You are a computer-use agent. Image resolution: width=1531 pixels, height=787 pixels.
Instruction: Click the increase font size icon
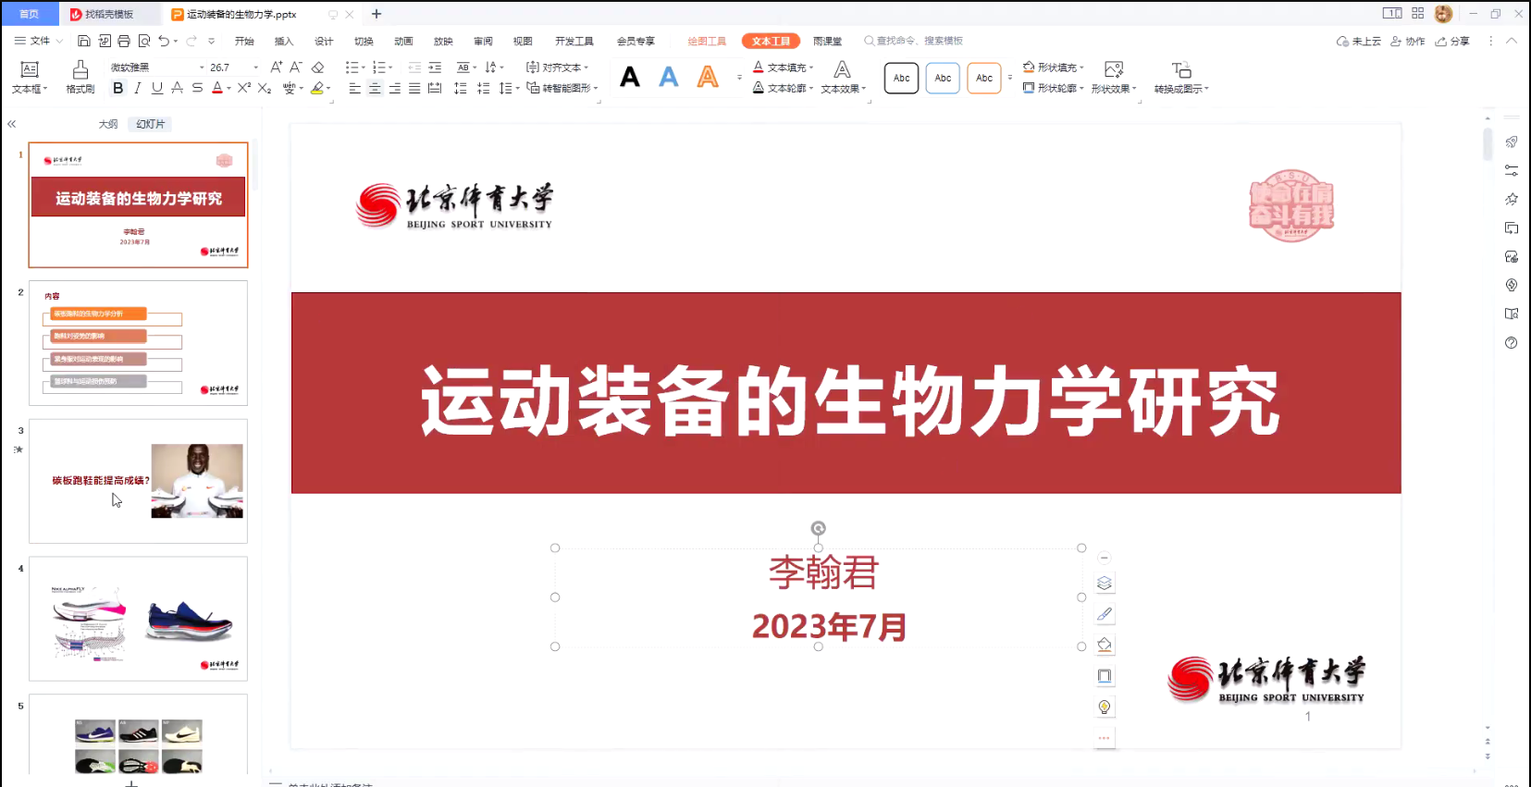(276, 68)
